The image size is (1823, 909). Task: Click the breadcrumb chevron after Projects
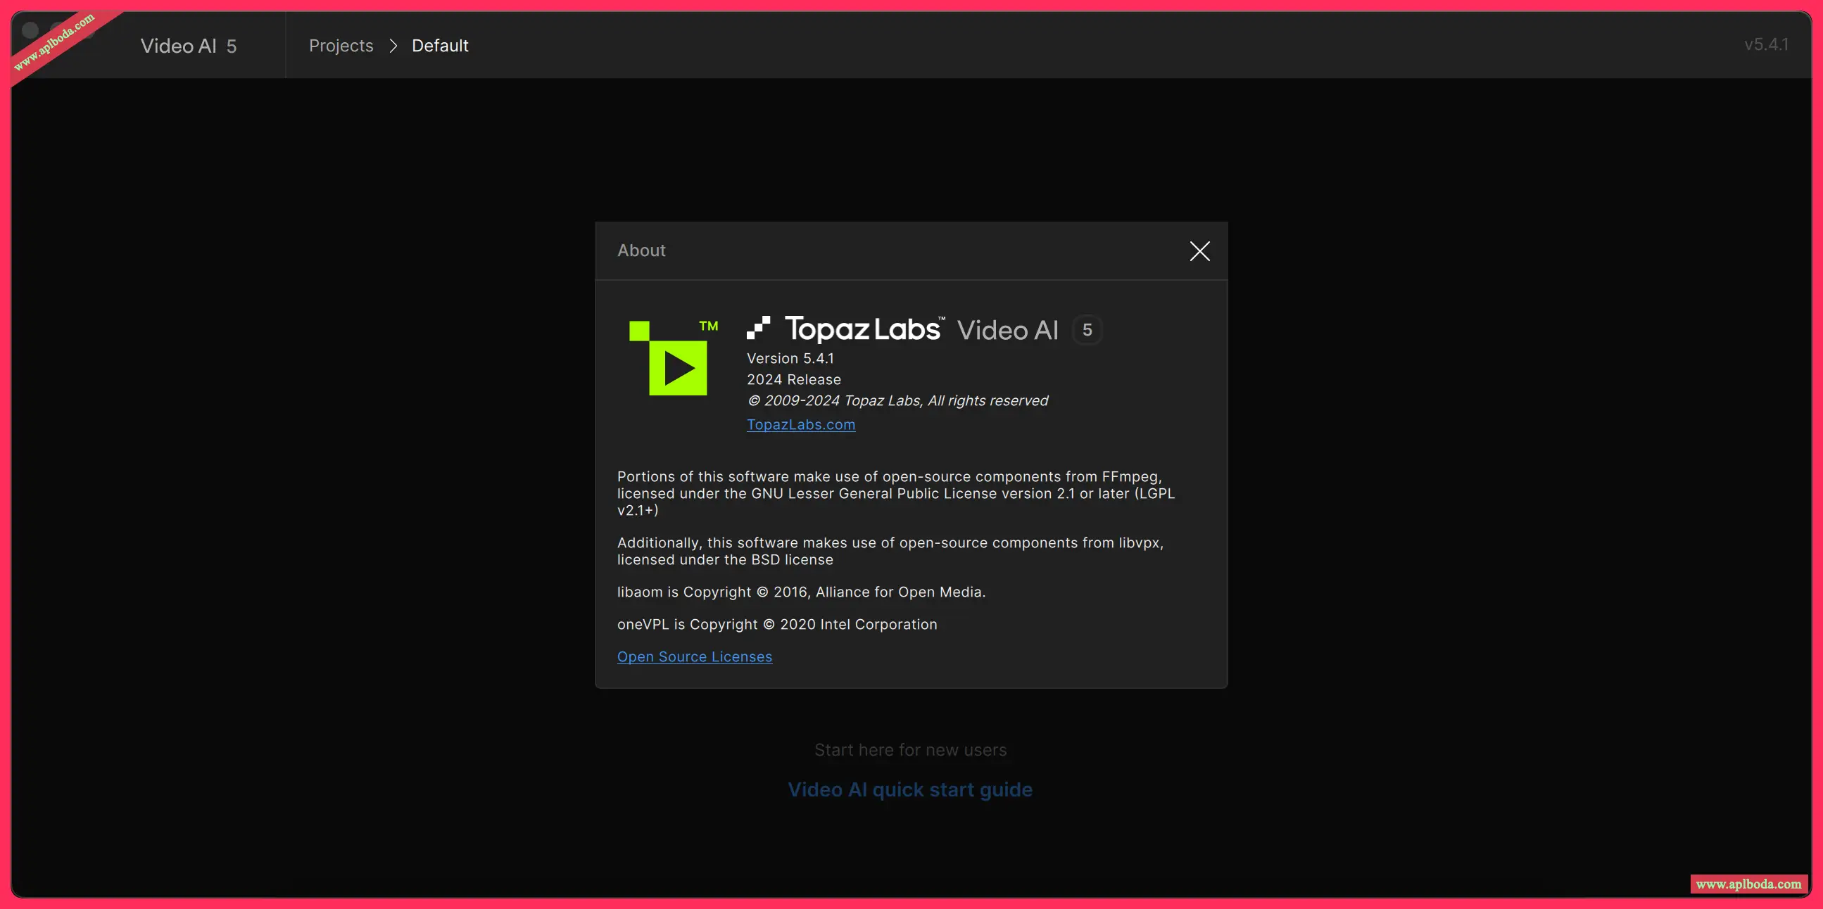click(393, 46)
